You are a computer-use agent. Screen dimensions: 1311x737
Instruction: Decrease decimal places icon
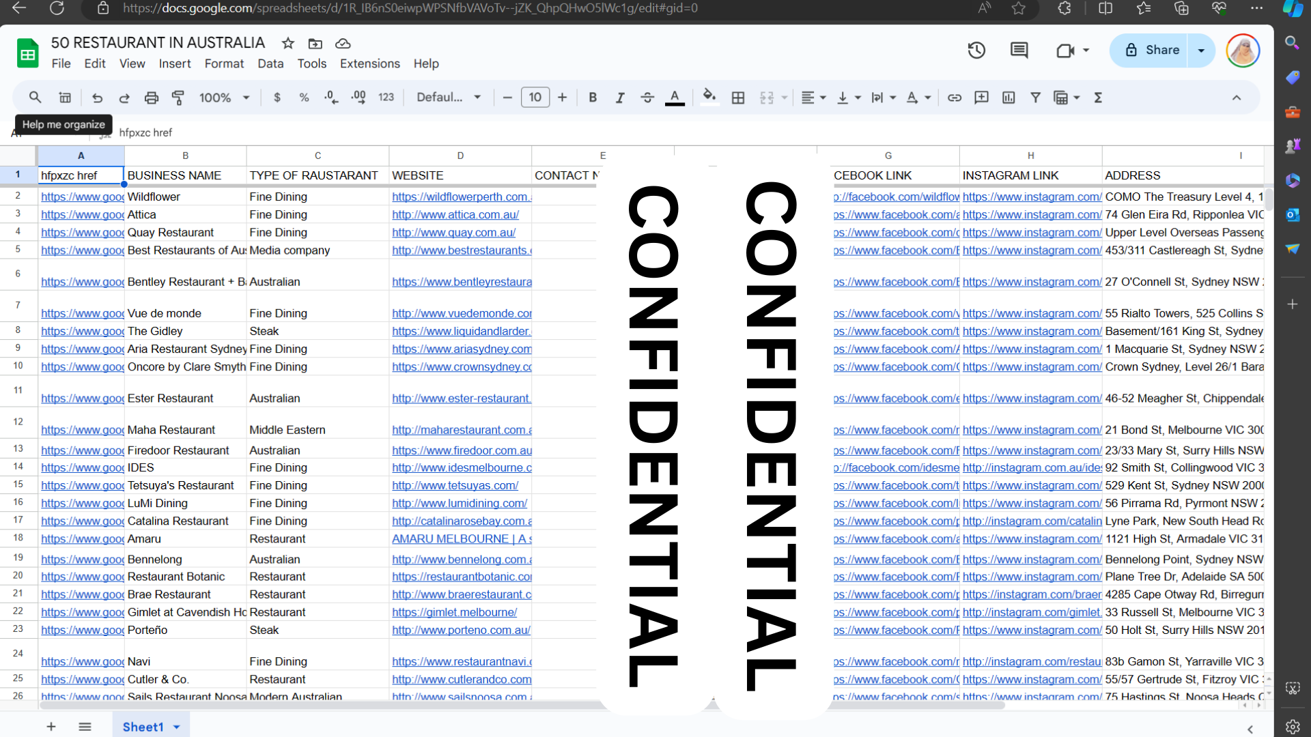(x=331, y=98)
